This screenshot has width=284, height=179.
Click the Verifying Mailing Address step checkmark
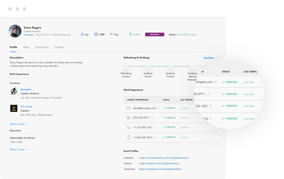[192, 66]
